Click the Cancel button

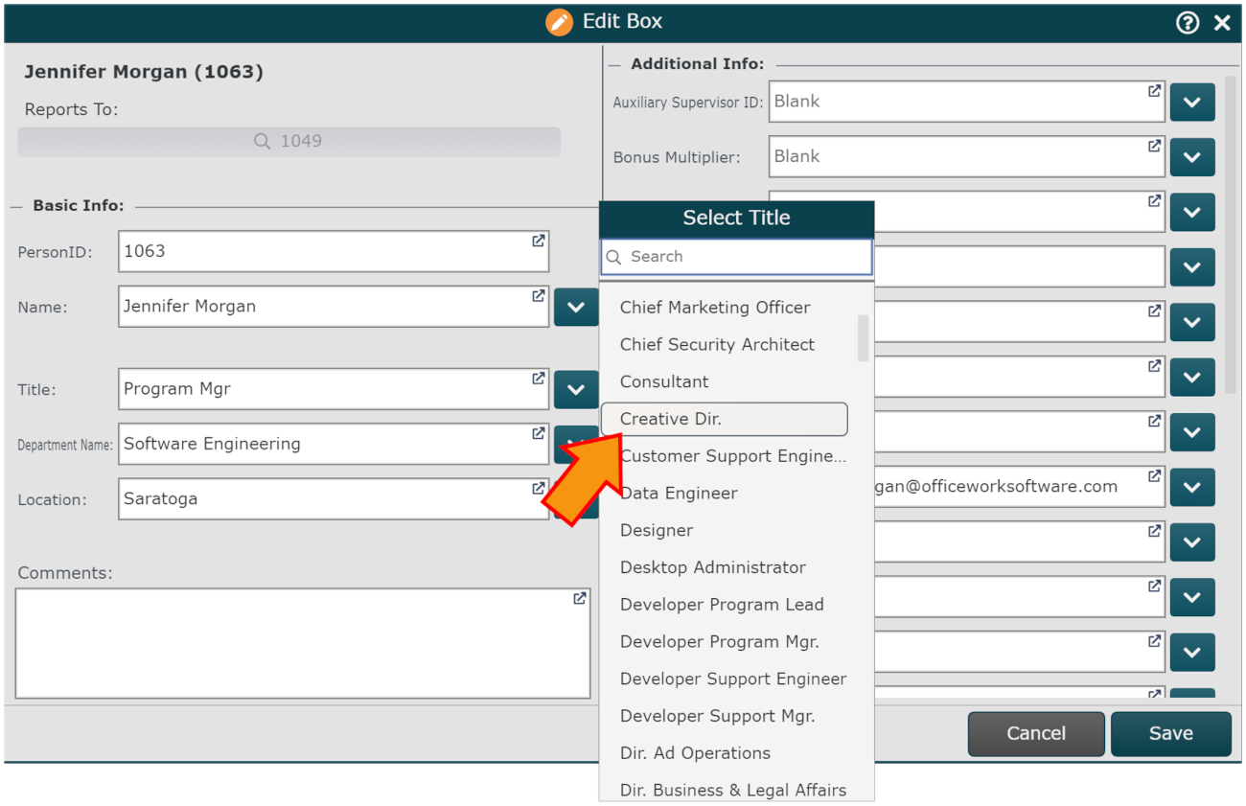pos(1036,733)
